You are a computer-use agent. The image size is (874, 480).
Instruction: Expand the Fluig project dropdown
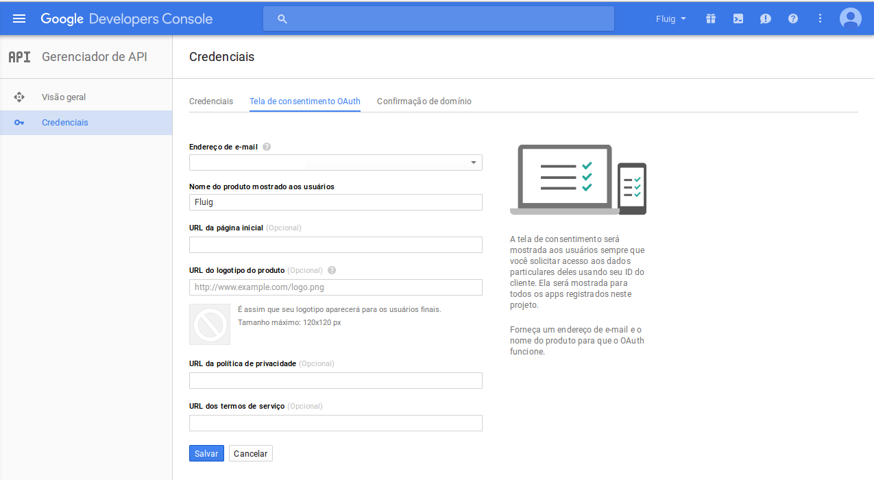click(671, 19)
